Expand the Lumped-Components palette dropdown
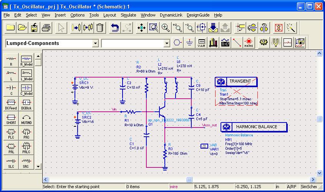The width and height of the screenshot is (325, 192). pyautogui.click(x=95, y=43)
